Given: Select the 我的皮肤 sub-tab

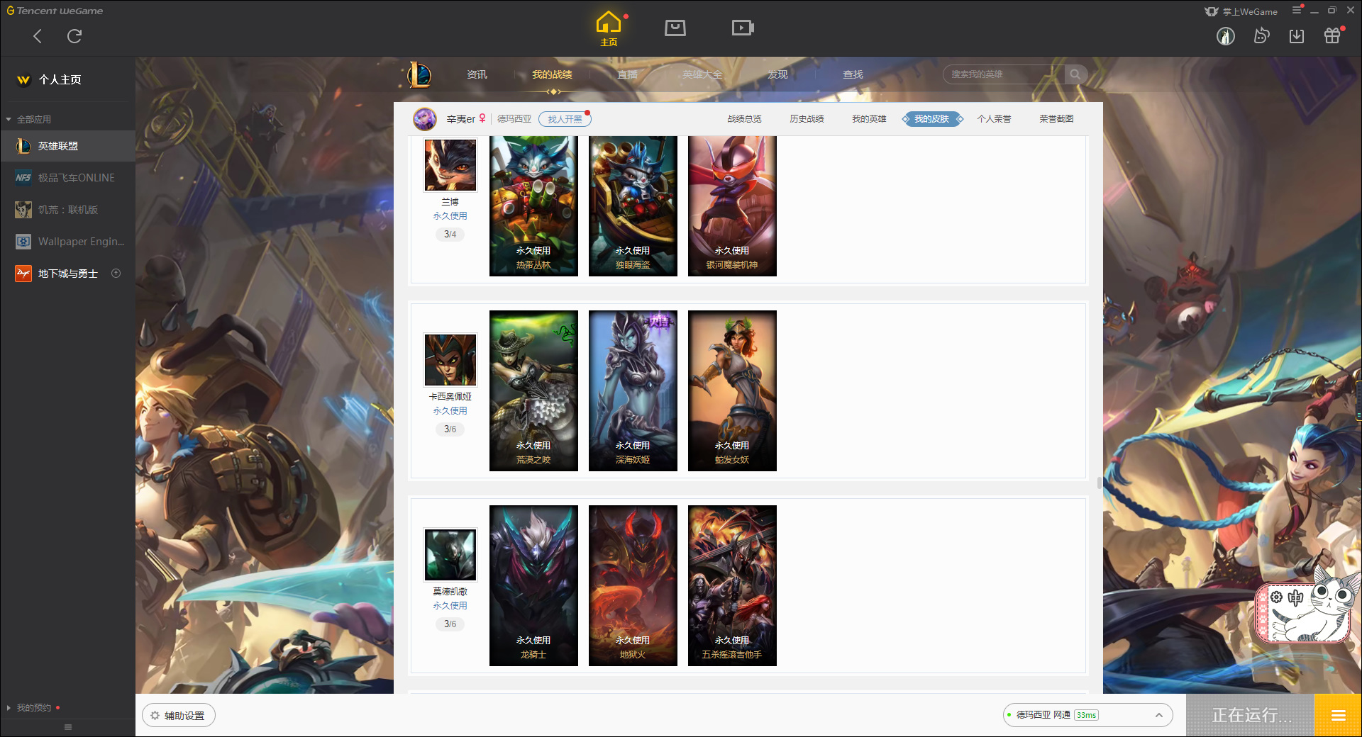Looking at the screenshot, I should 931,119.
